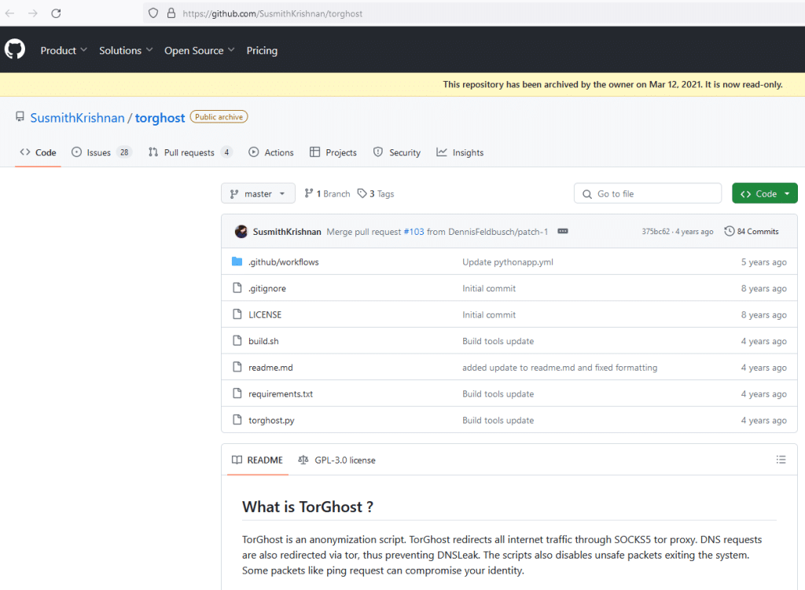Click the file icon next to build.sh
The image size is (805, 590).
[237, 341]
